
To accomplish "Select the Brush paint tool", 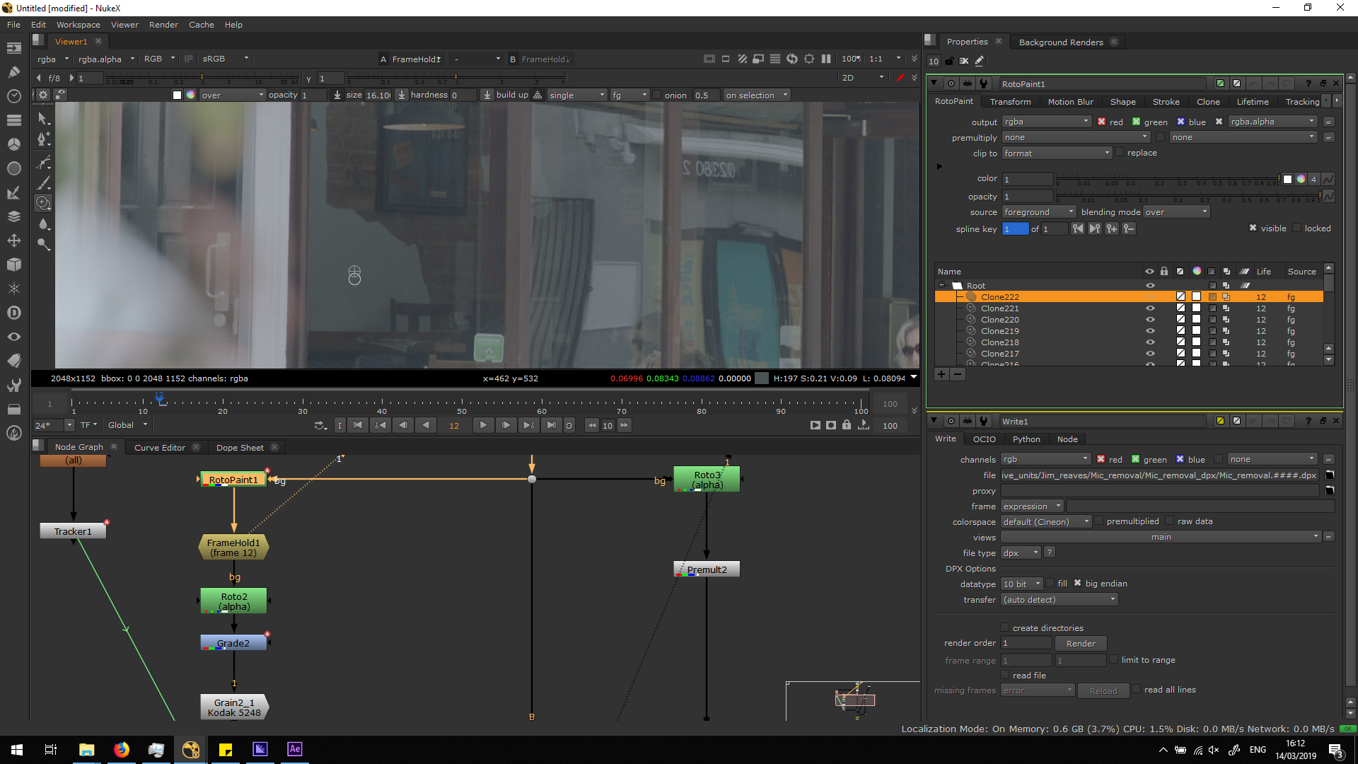I will [43, 183].
